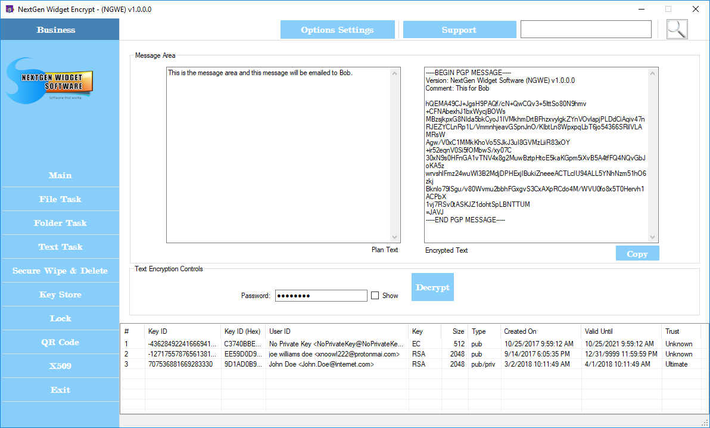
Task: Click the encrypted text box scroll-up arrow
Action: coord(652,73)
